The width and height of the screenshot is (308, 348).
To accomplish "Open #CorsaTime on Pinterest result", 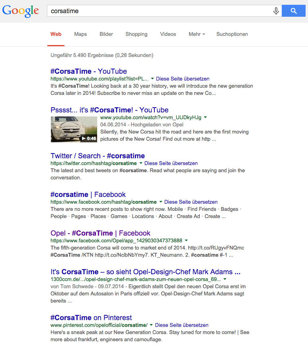I will pyautogui.click(x=91, y=318).
